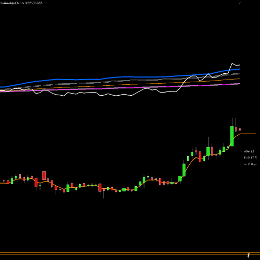This screenshot has height=260, width=260.
Task: Select the last small red candlestick on chart
Action: (240, 129)
